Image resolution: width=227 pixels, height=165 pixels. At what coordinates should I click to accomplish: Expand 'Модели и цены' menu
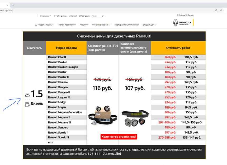coord(44,25)
